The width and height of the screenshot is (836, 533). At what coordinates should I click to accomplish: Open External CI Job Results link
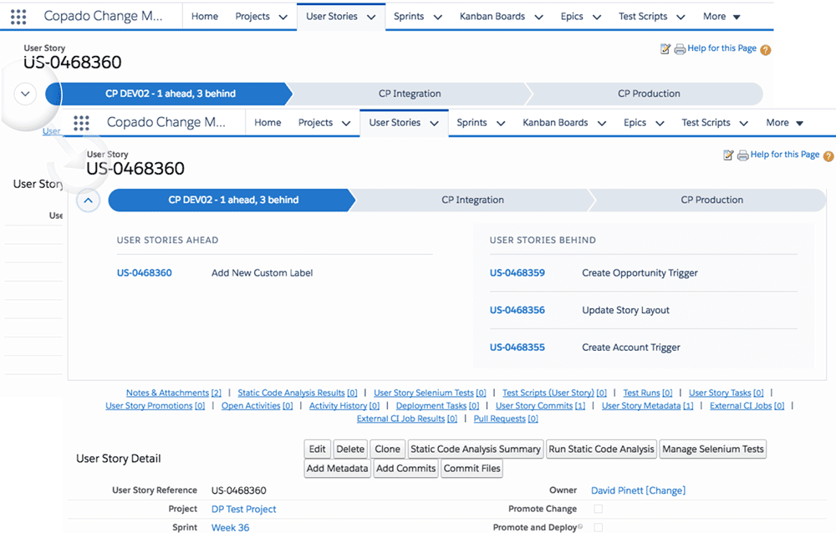(407, 419)
